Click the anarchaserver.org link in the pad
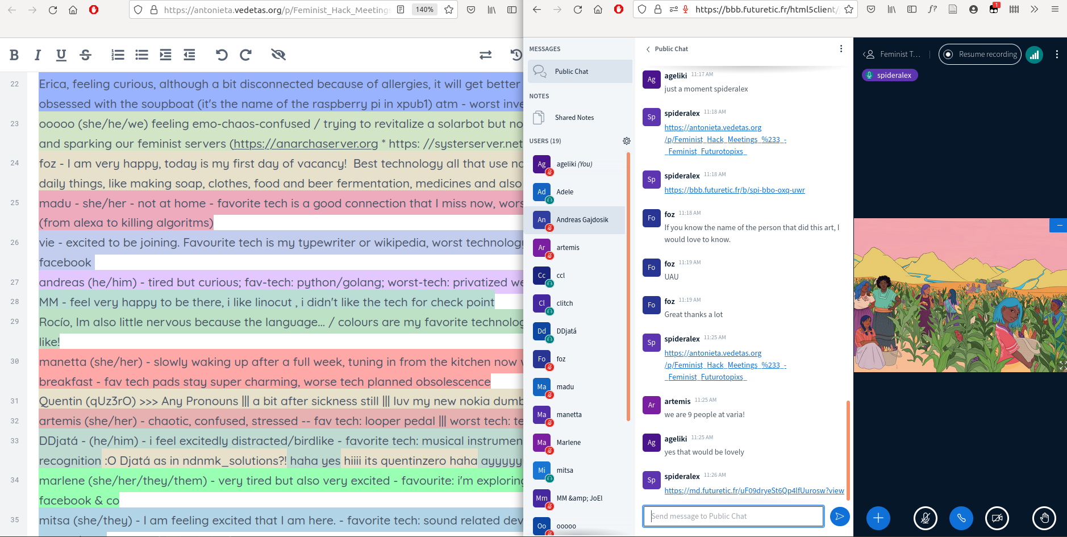1067x537 pixels. (x=306, y=144)
